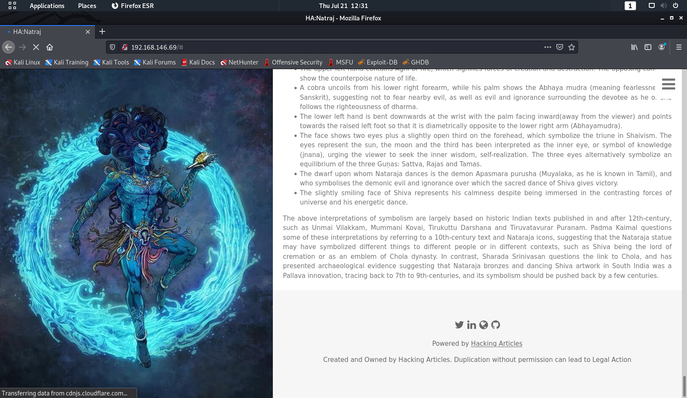Open the Applications menu

coord(47,6)
